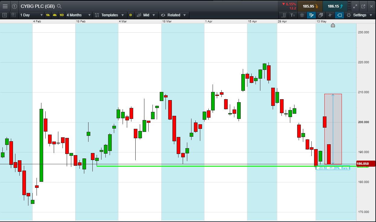Click the gear icon beside Settings
The image size is (376, 222).
coord(349,15)
